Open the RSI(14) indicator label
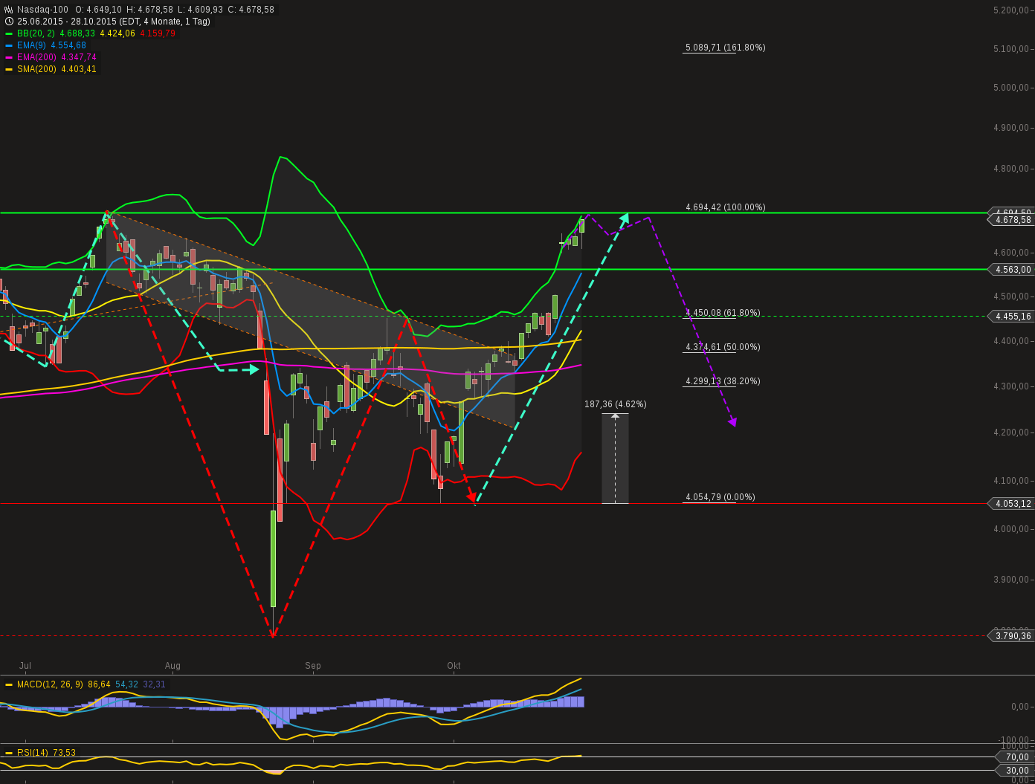 pos(33,753)
